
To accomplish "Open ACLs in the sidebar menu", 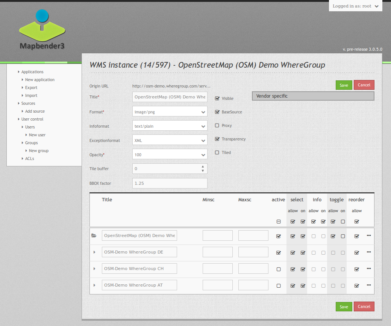I will click(x=29, y=158).
